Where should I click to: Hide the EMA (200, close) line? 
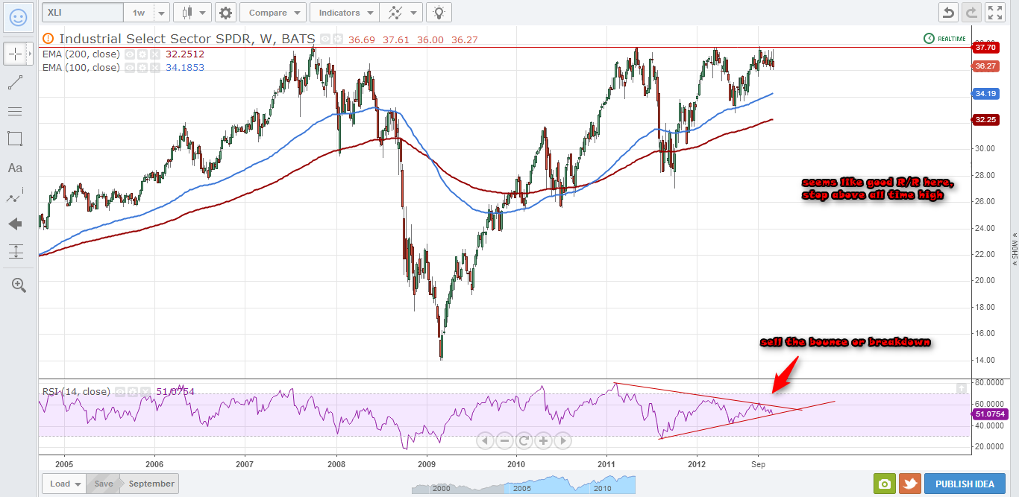pyautogui.click(x=129, y=54)
